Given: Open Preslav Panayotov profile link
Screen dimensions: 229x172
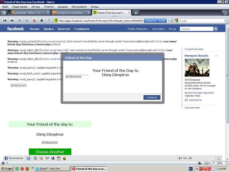Looking at the screenshot, I should click(138, 29).
